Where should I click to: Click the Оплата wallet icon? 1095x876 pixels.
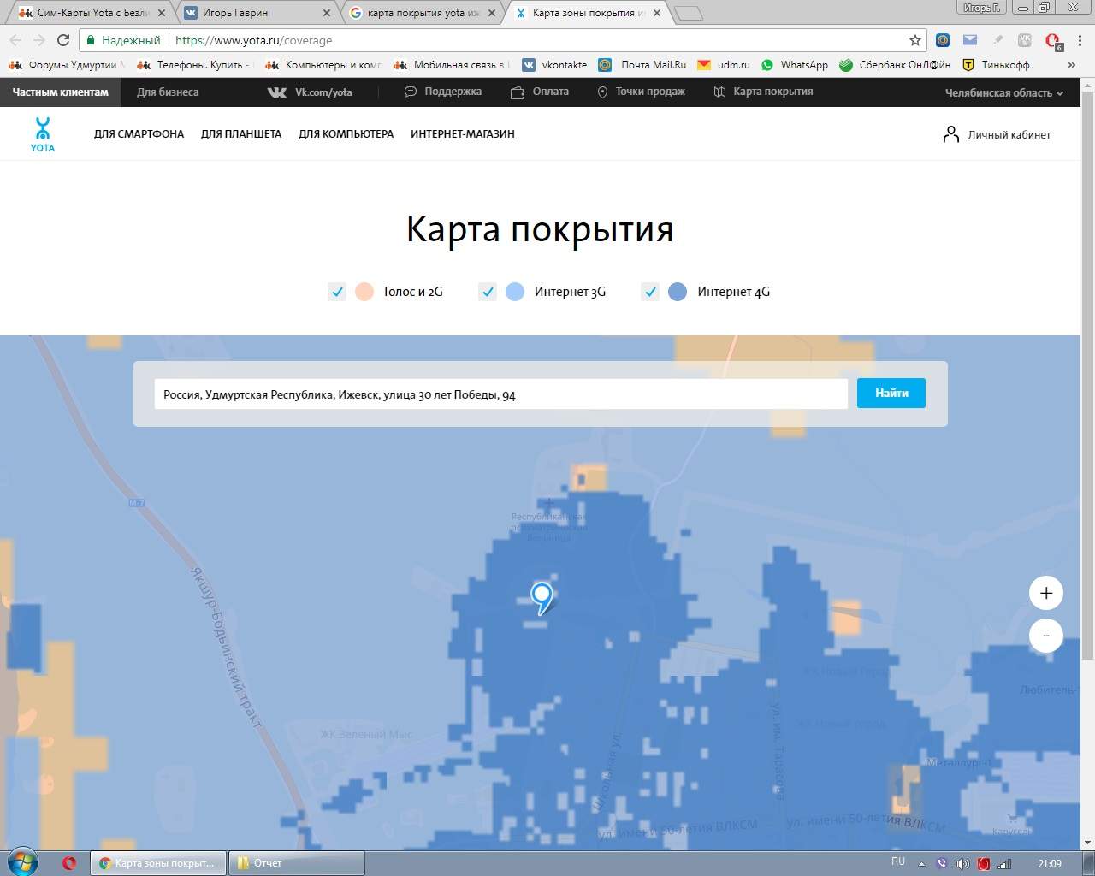[x=518, y=92]
